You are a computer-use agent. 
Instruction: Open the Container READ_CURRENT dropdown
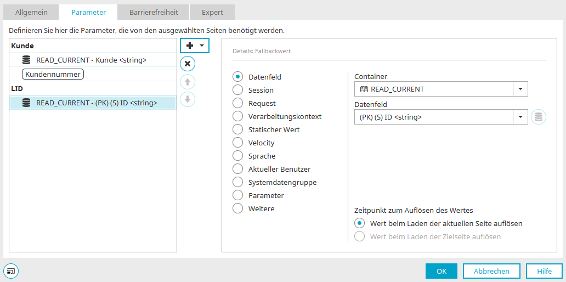[520, 89]
